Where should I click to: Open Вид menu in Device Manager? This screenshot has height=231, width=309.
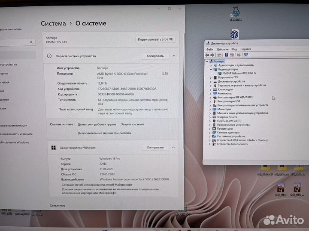click(234, 49)
